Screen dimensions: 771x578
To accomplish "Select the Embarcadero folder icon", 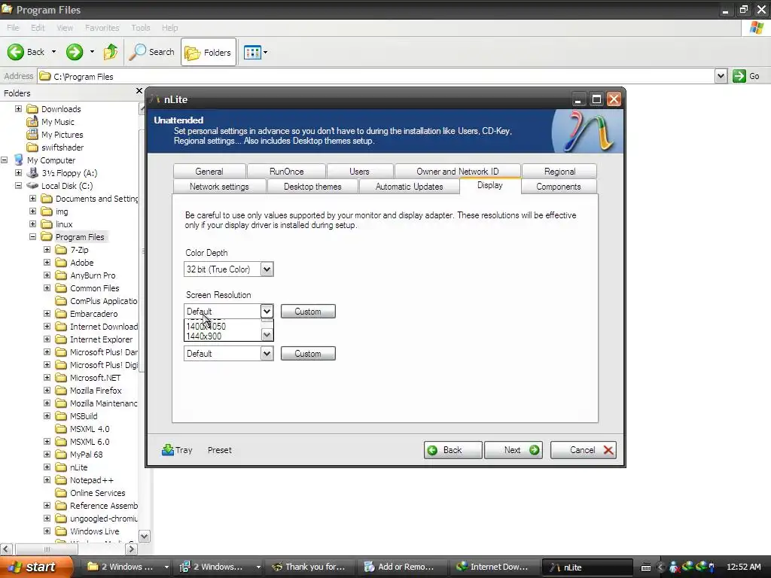I will [61, 314].
